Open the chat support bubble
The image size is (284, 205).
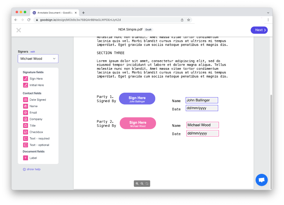pos(261,180)
